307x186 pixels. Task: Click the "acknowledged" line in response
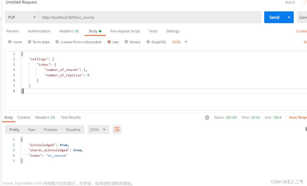coord(49,145)
